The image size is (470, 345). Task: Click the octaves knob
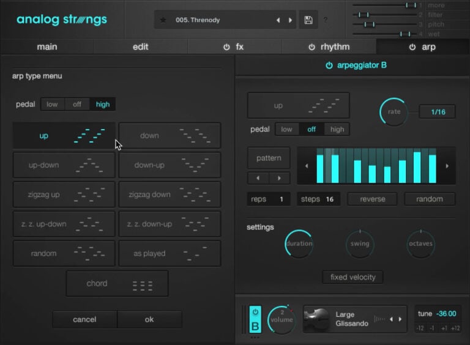point(421,244)
